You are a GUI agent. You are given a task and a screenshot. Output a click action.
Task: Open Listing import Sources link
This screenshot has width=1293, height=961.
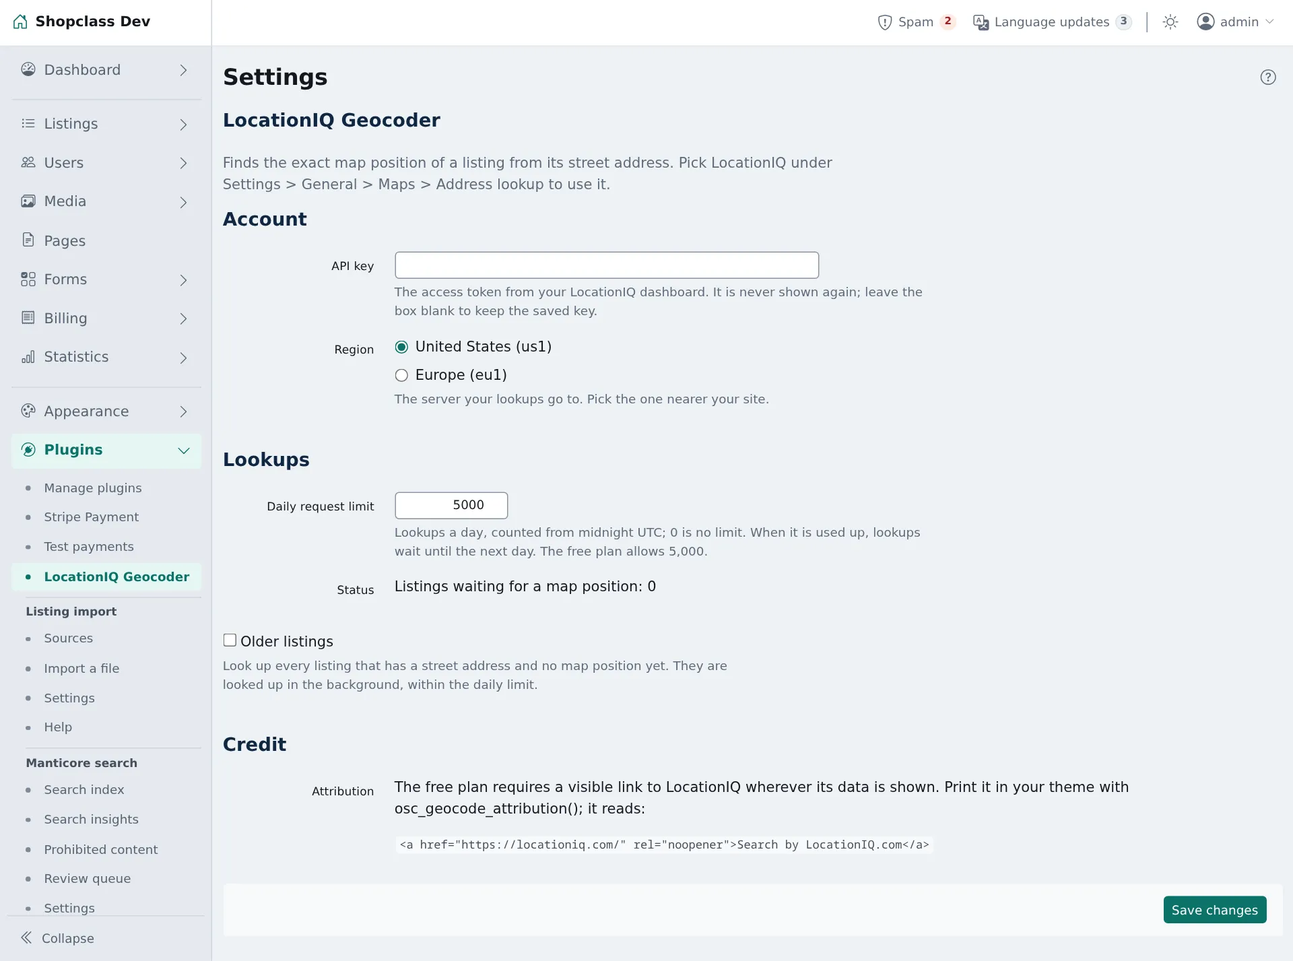[x=68, y=638]
